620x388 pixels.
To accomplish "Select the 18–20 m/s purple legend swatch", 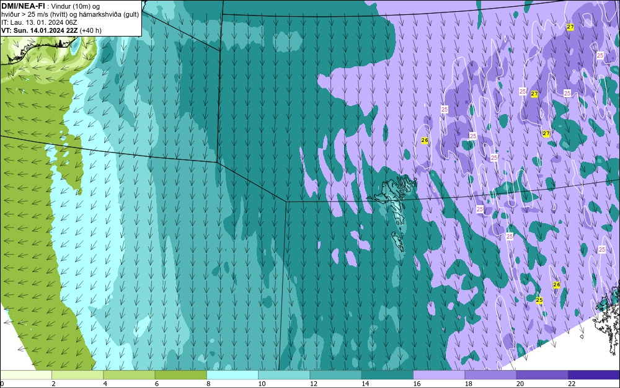I will [x=490, y=374].
